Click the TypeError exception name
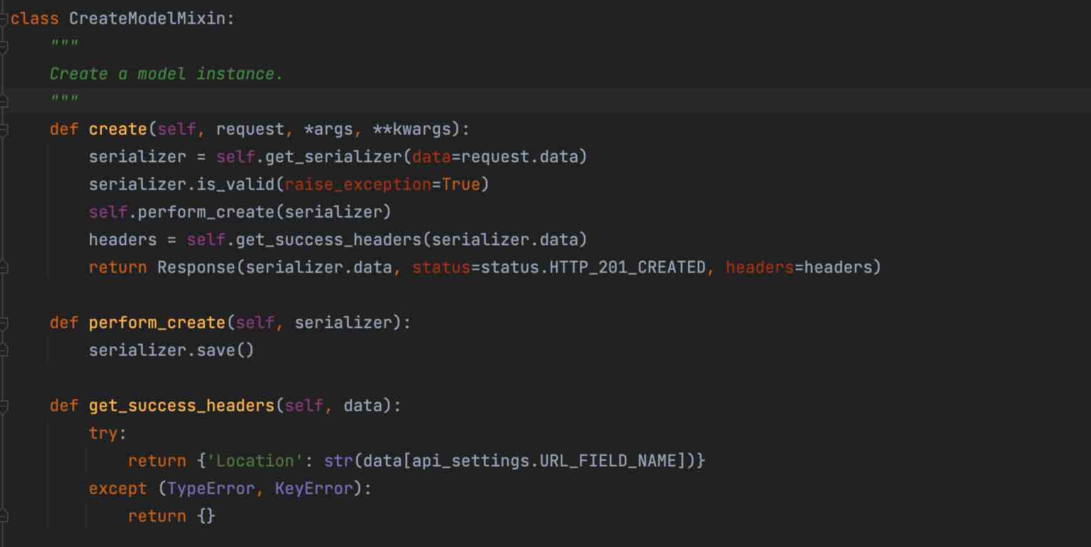Screen dimensions: 1091x547 (211, 489)
